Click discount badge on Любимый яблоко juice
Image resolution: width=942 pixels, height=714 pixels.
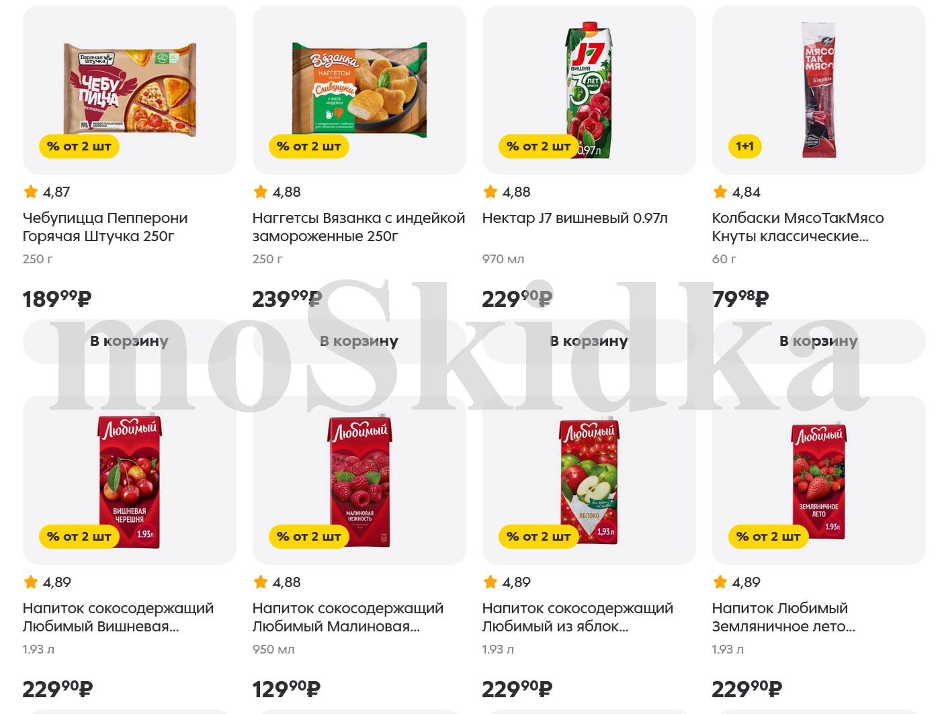pos(539,537)
